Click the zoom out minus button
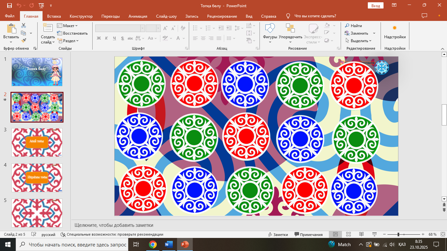447x251 pixels. pos(384,234)
